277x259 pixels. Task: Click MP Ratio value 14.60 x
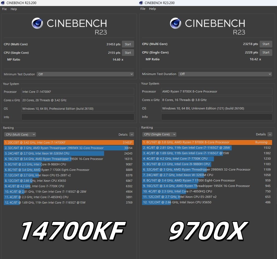pos(118,59)
